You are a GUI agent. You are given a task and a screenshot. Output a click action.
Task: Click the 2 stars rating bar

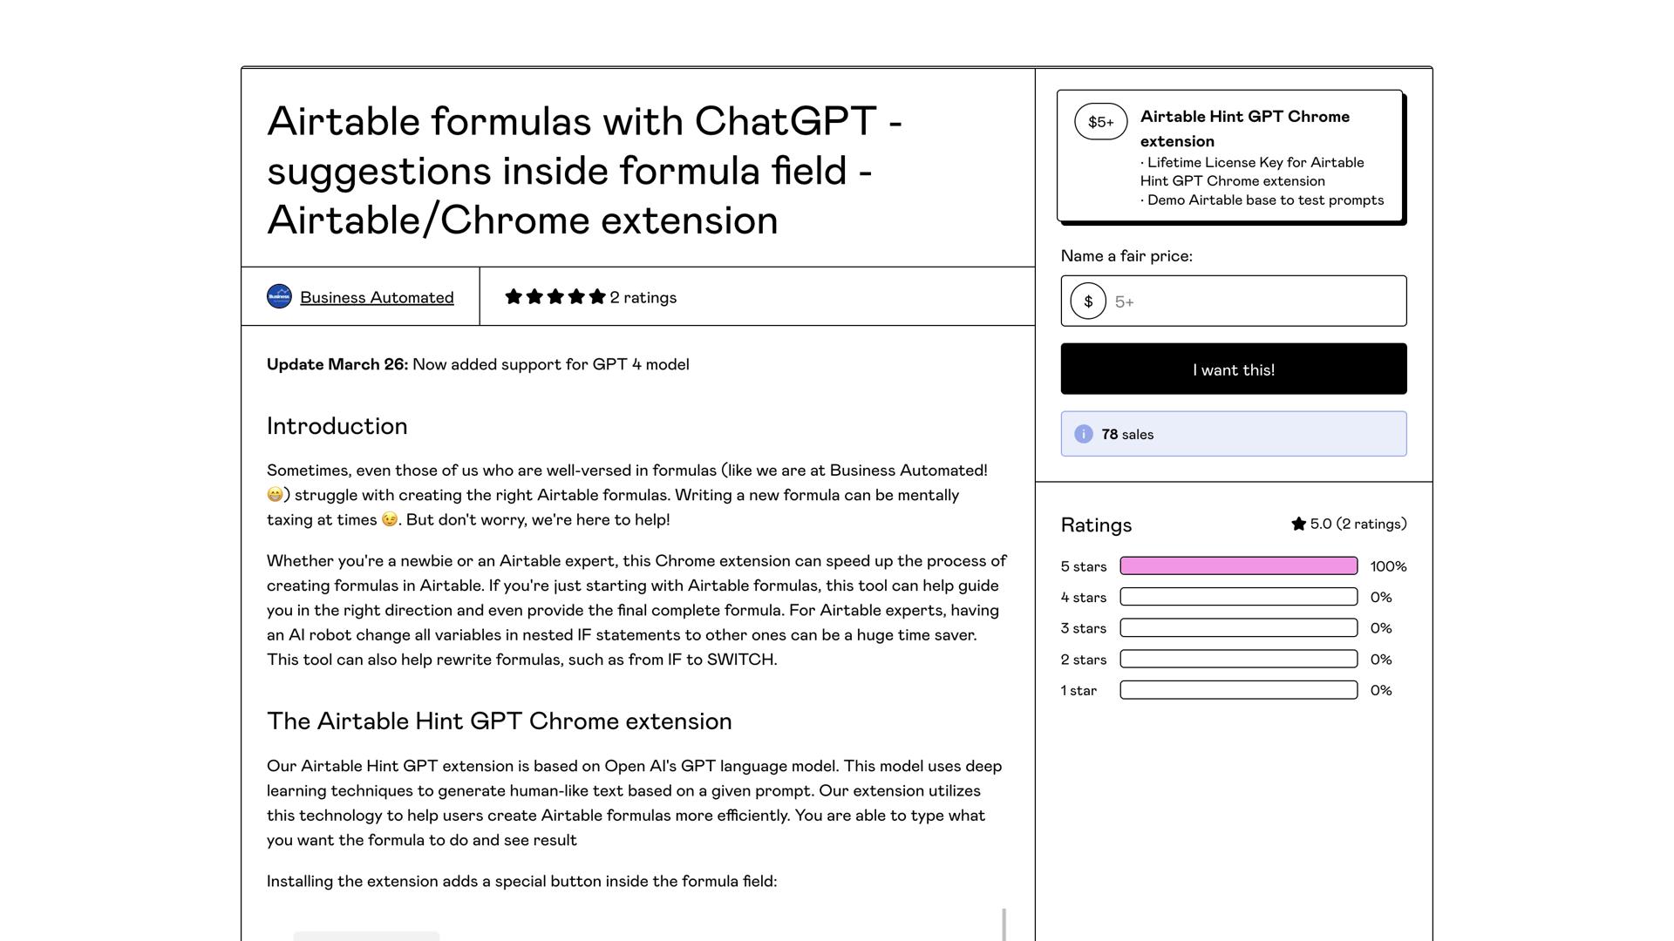(1238, 660)
